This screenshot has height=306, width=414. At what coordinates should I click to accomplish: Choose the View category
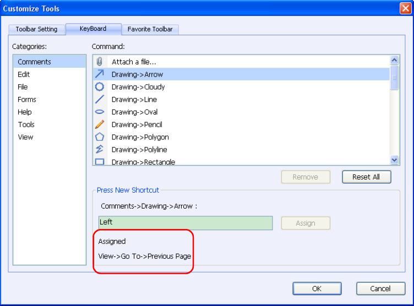click(x=50, y=136)
